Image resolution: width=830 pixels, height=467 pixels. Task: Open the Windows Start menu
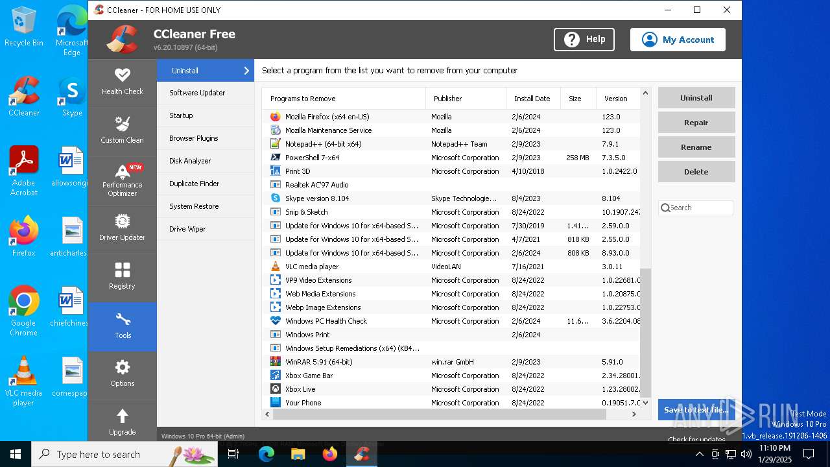16,454
